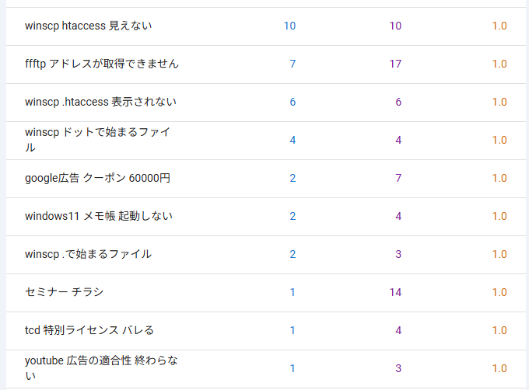Screen dimensions: 529x390
Task: Select the 'セミナー チラシ' query
Action: [x=64, y=292]
